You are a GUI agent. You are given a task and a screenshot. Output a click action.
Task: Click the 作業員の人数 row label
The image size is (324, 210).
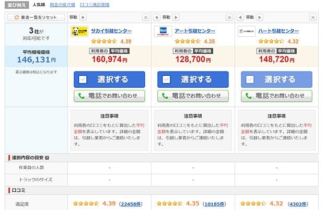pos(31,168)
